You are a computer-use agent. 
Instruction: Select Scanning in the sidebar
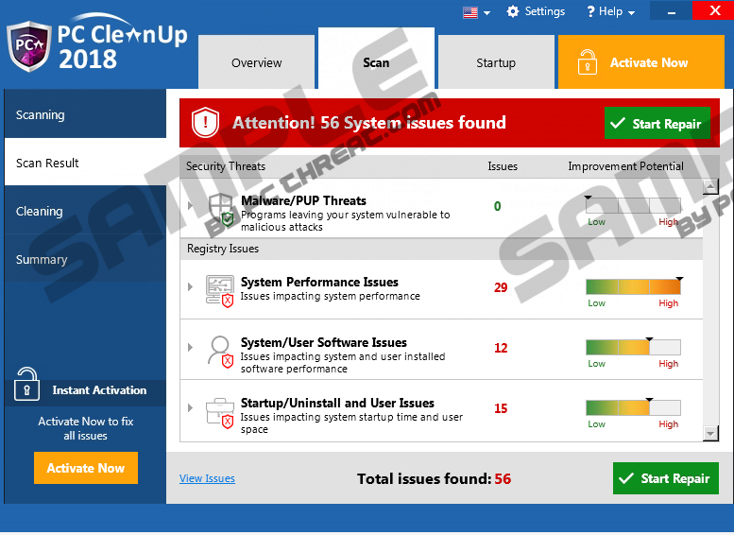click(85, 114)
